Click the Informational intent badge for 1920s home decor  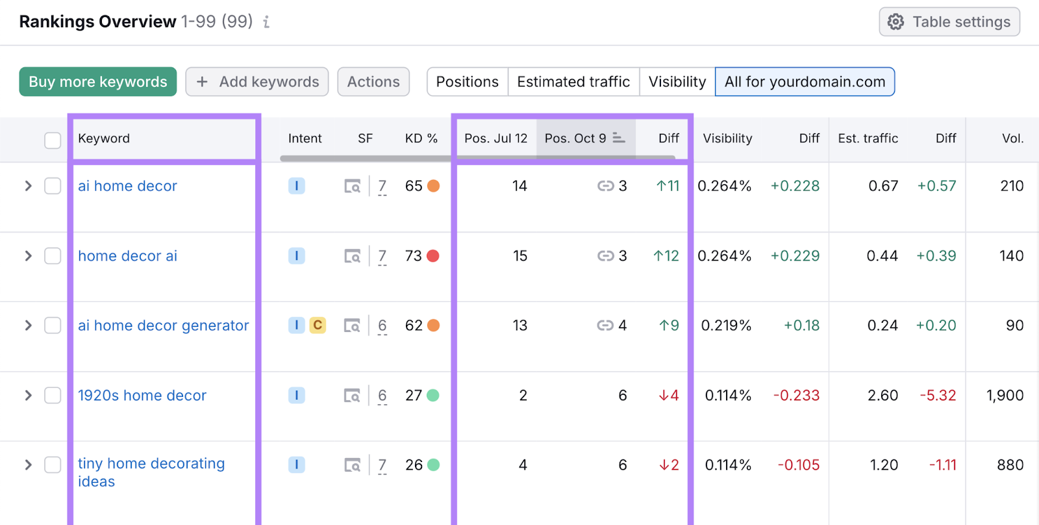tap(296, 395)
